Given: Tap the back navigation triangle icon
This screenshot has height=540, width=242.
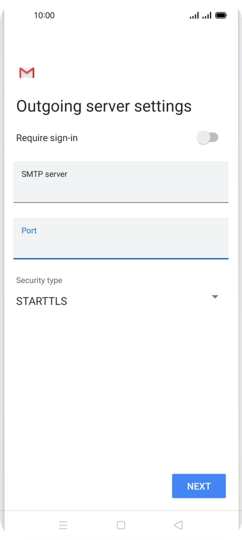Looking at the screenshot, I should [x=178, y=525].
